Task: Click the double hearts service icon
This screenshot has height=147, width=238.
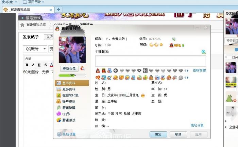Action: pyautogui.click(x=98, y=78)
